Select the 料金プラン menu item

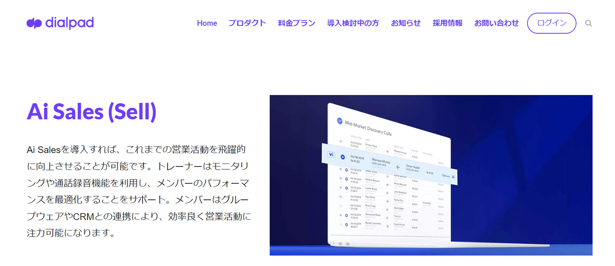[297, 23]
